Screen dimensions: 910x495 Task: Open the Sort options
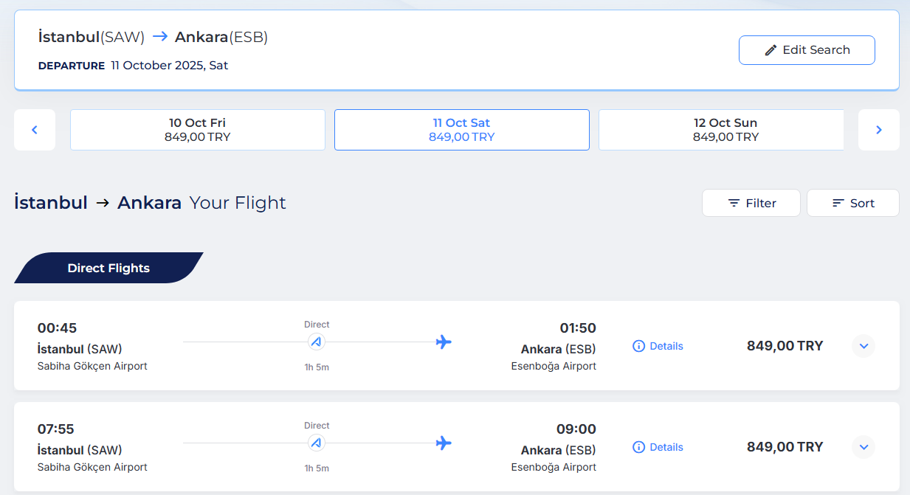tap(853, 203)
